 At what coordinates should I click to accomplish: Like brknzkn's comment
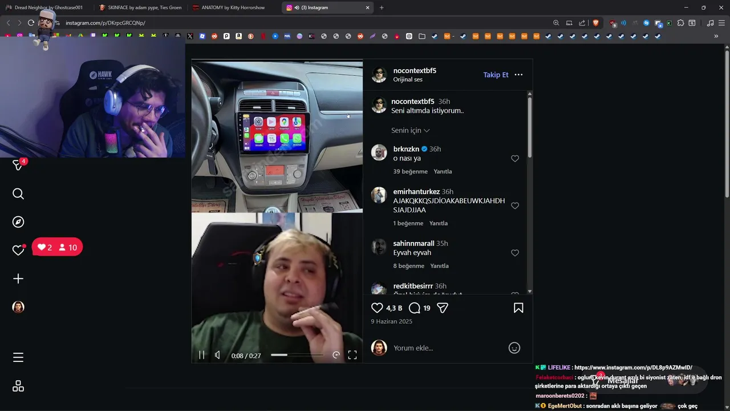(515, 159)
